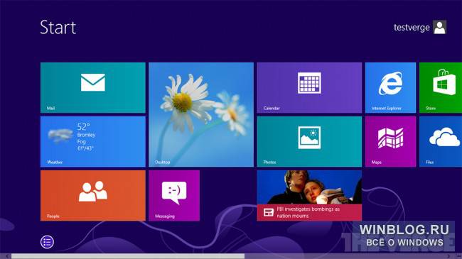462x259 pixels.
Task: Click the empty scrollbar track area
Action: click(345, 256)
